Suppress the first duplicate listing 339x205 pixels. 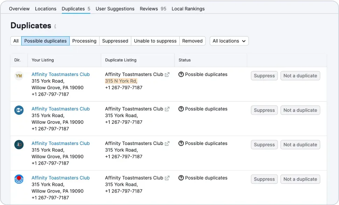point(264,76)
